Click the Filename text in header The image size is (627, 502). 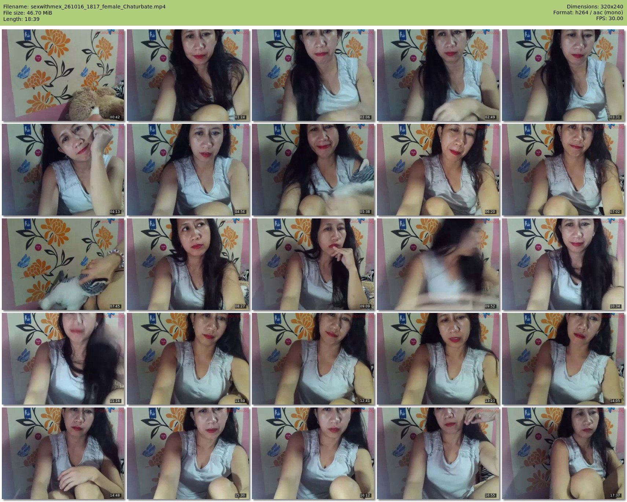(x=84, y=7)
